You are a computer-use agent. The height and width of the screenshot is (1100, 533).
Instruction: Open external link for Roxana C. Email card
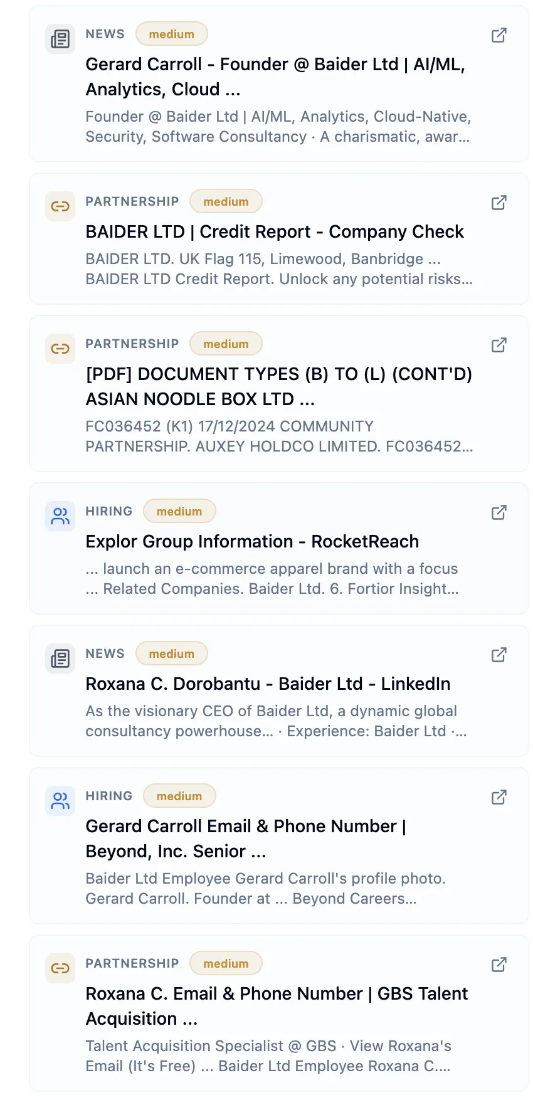[x=499, y=965]
